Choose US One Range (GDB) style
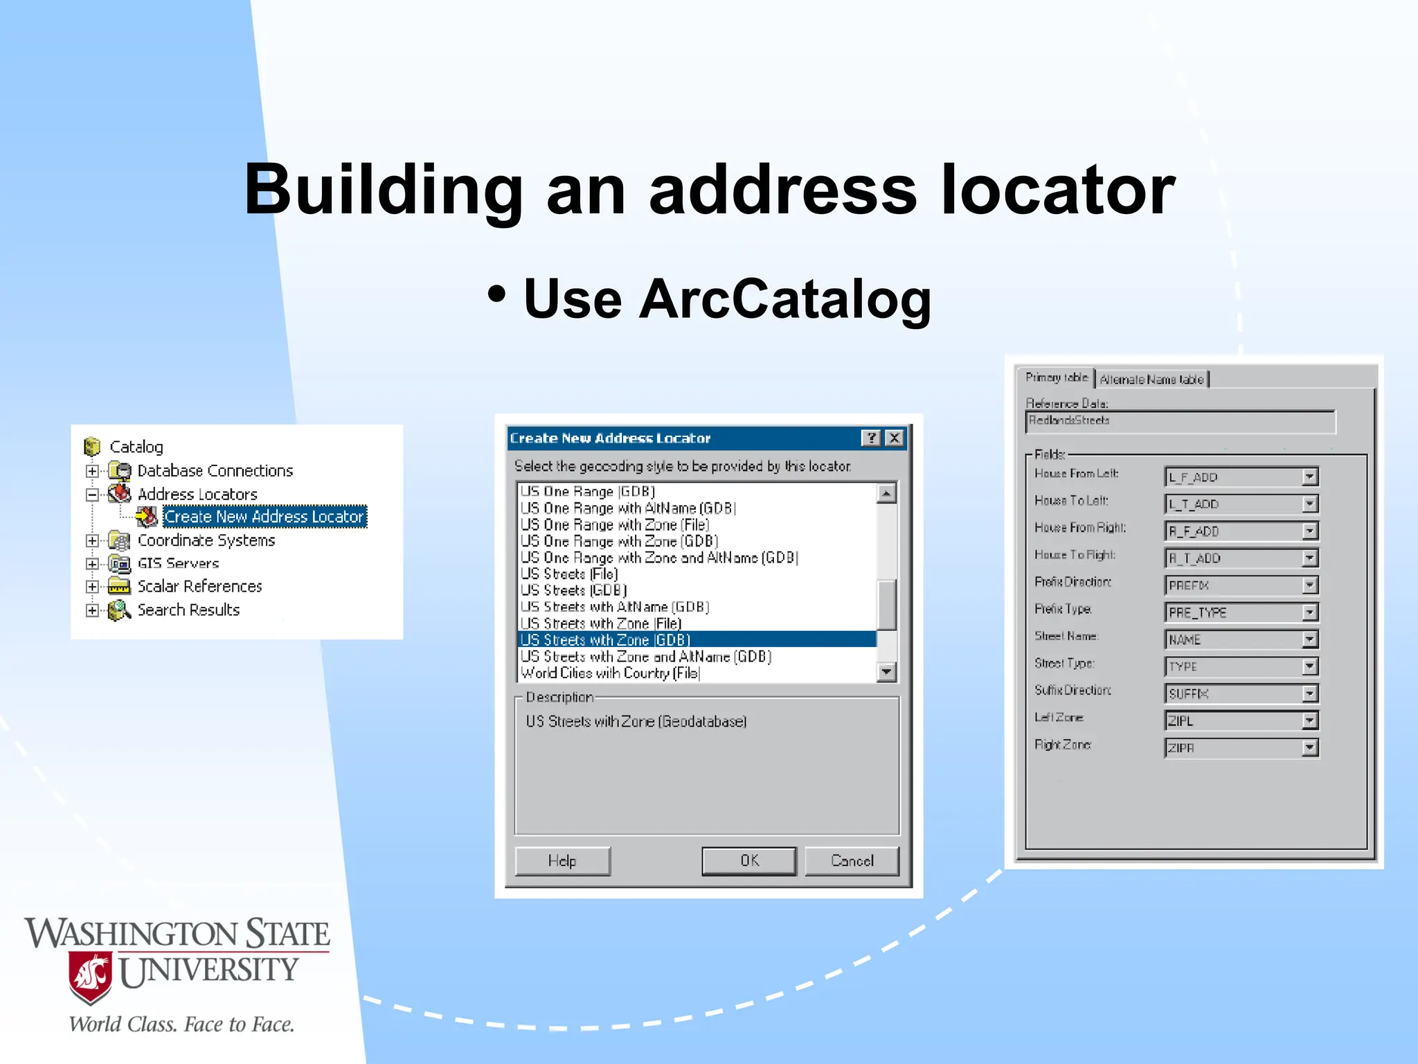The width and height of the screenshot is (1418, 1064). pos(697,492)
